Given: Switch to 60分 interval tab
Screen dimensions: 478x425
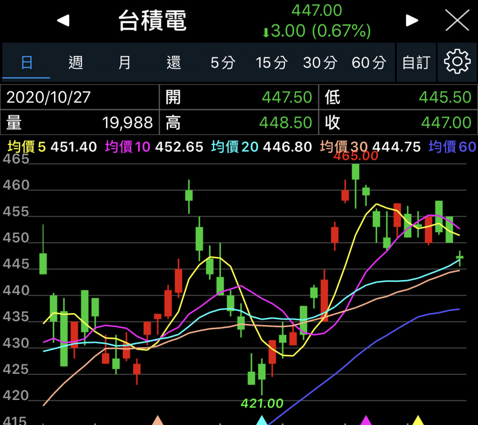Looking at the screenshot, I should point(369,62).
